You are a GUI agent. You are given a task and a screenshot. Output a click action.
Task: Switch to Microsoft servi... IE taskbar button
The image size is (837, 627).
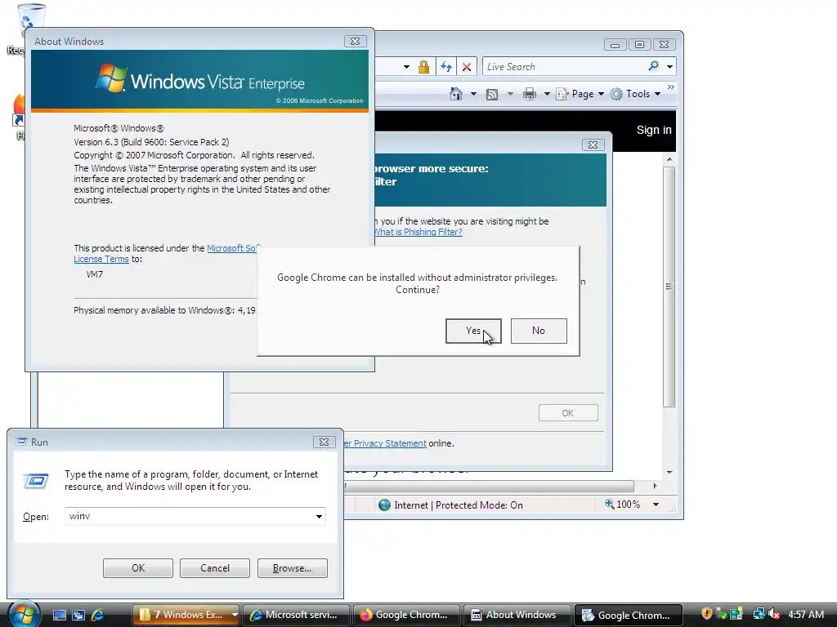(x=296, y=615)
